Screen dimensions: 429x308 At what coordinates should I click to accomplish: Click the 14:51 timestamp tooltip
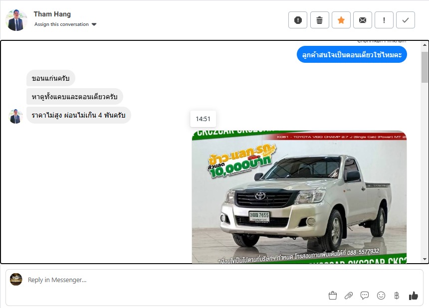coord(203,119)
